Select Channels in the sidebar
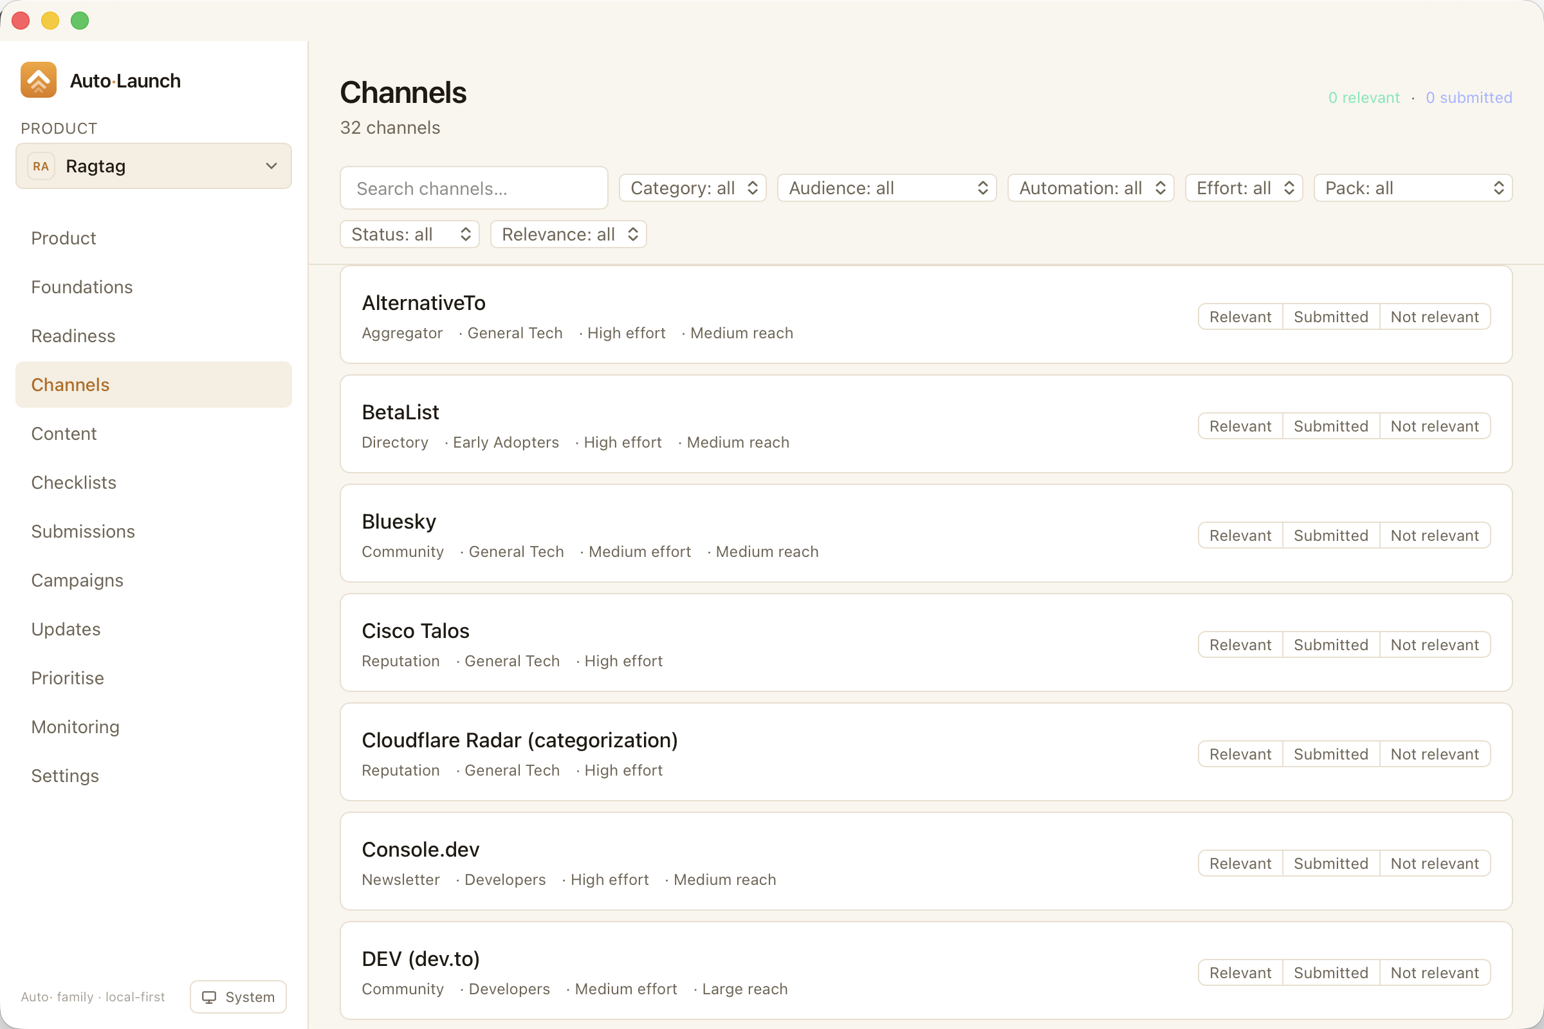The width and height of the screenshot is (1544, 1029). 154,385
